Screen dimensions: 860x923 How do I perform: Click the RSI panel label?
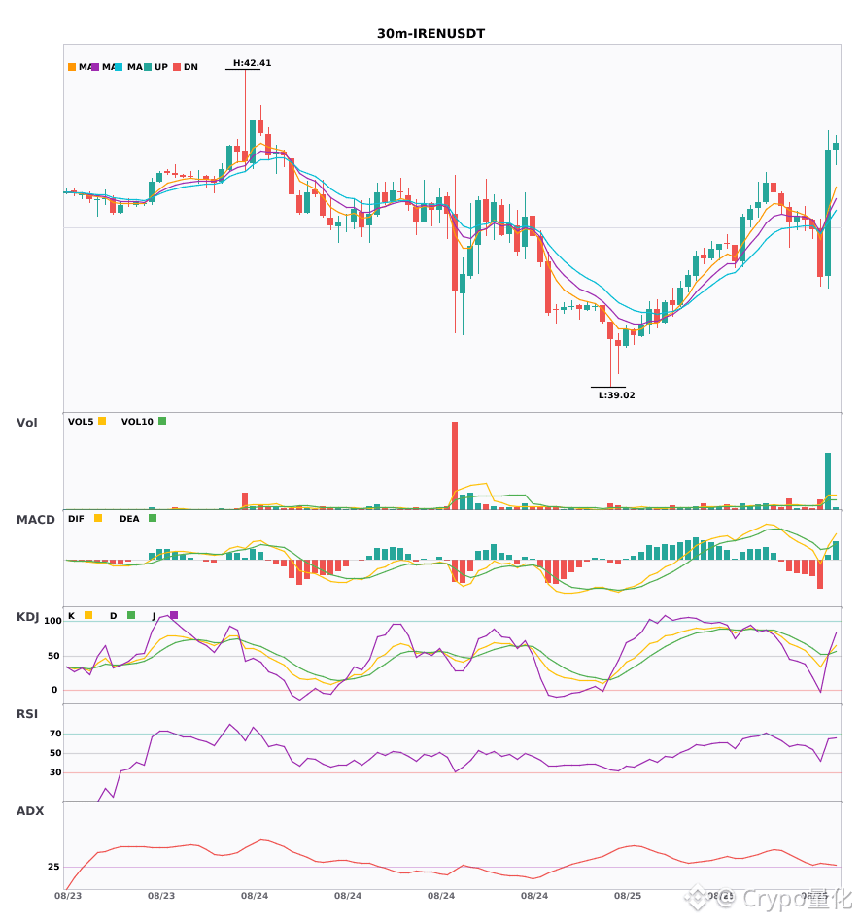[27, 714]
